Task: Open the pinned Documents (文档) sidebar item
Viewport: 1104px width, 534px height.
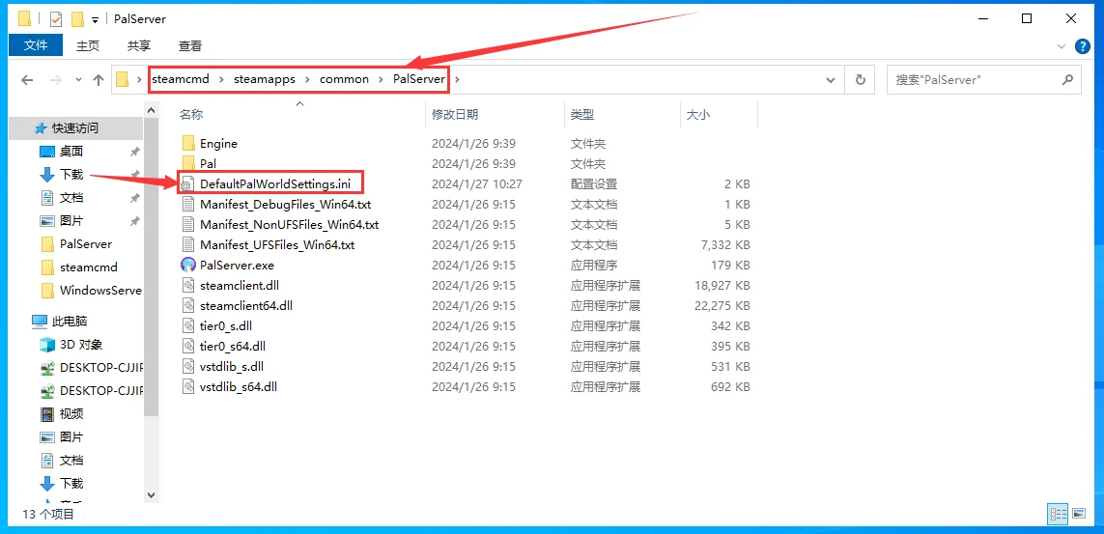Action: click(71, 198)
